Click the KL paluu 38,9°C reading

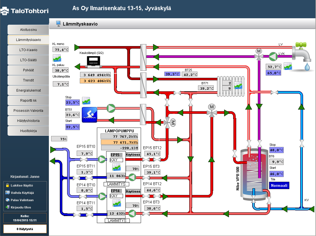[61, 70]
